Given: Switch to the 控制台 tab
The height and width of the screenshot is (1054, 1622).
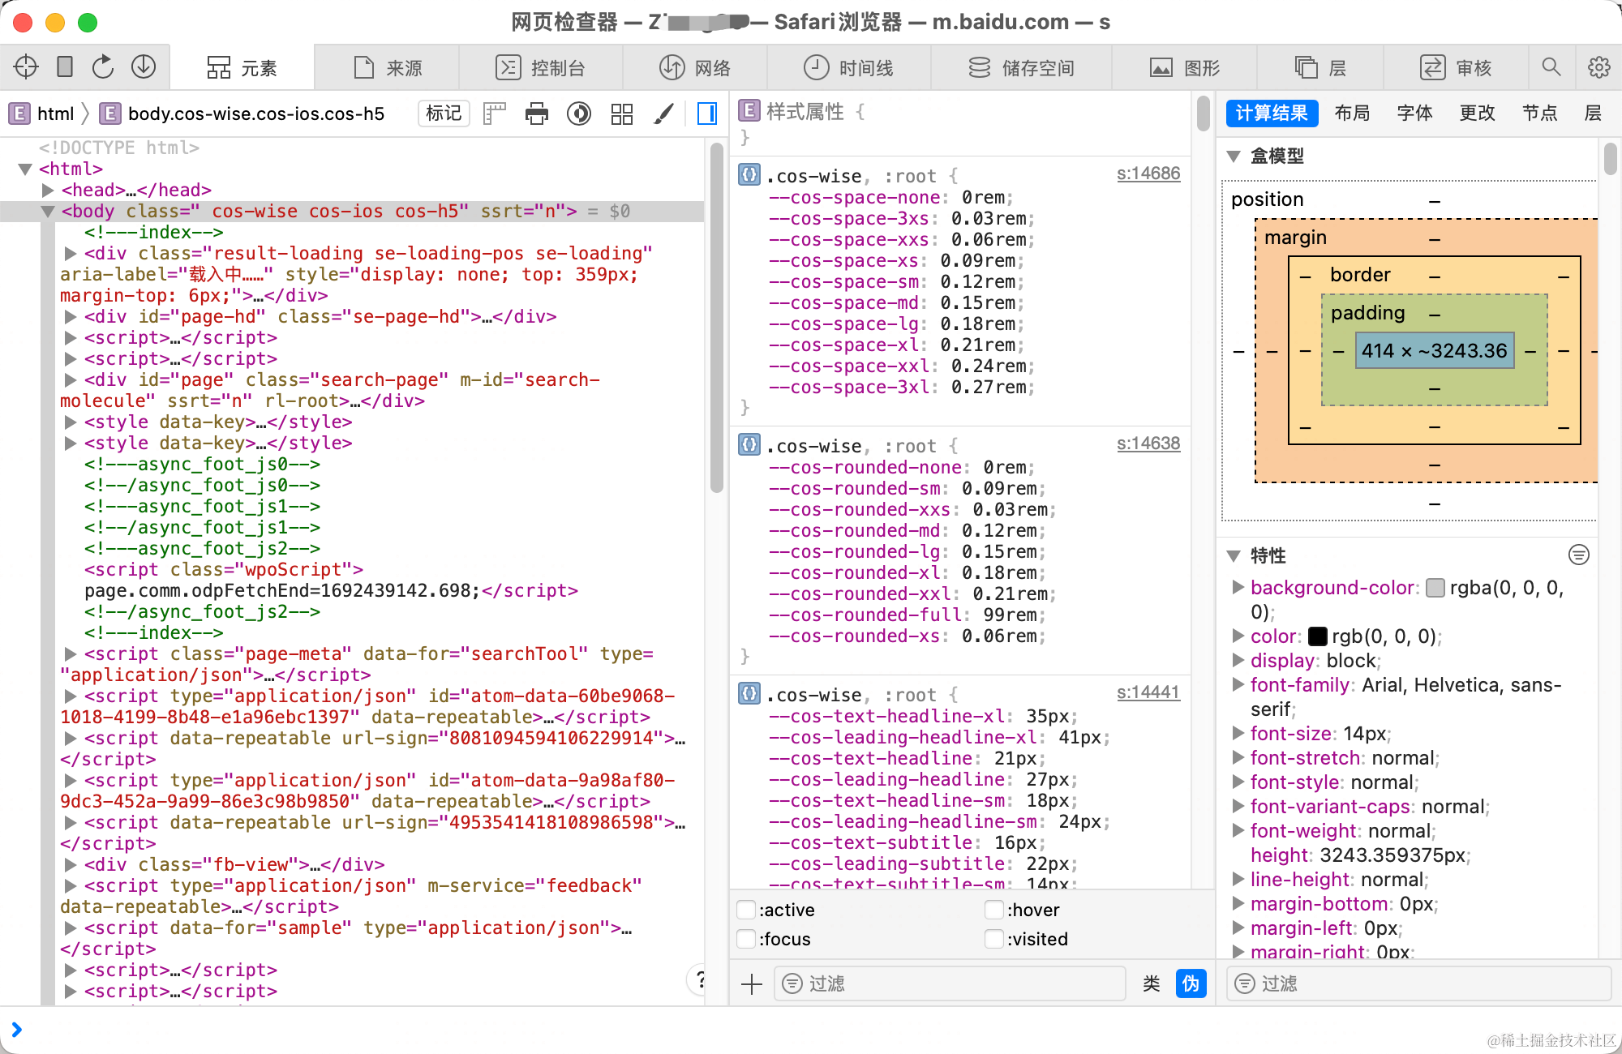Looking at the screenshot, I should 546,67.
